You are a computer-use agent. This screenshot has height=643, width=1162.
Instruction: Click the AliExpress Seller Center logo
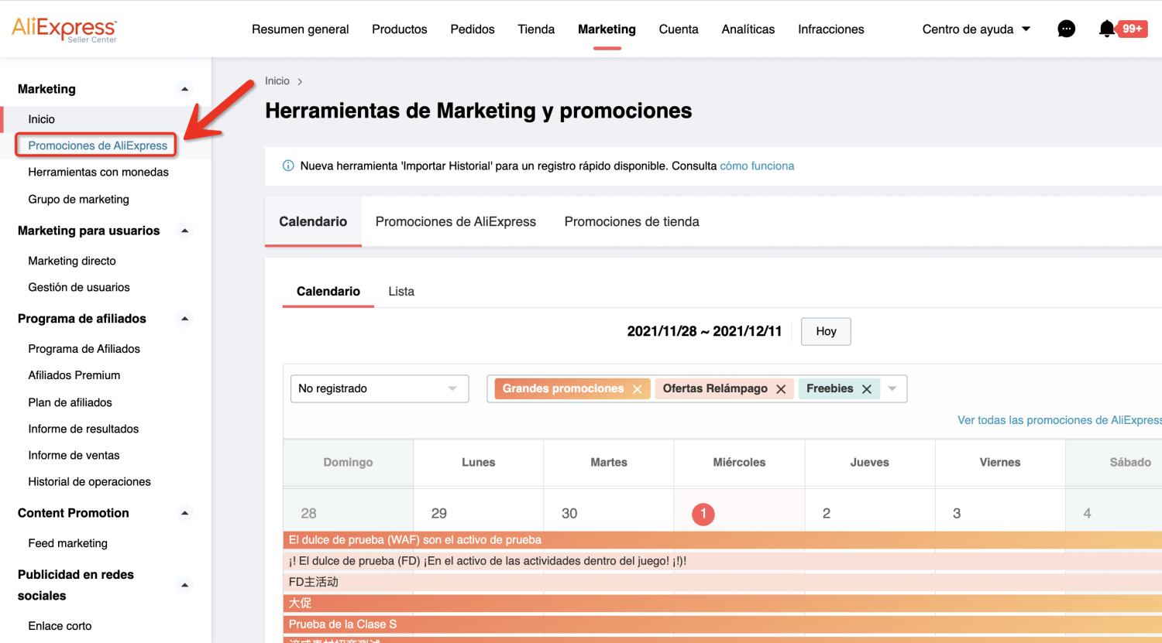pyautogui.click(x=64, y=29)
